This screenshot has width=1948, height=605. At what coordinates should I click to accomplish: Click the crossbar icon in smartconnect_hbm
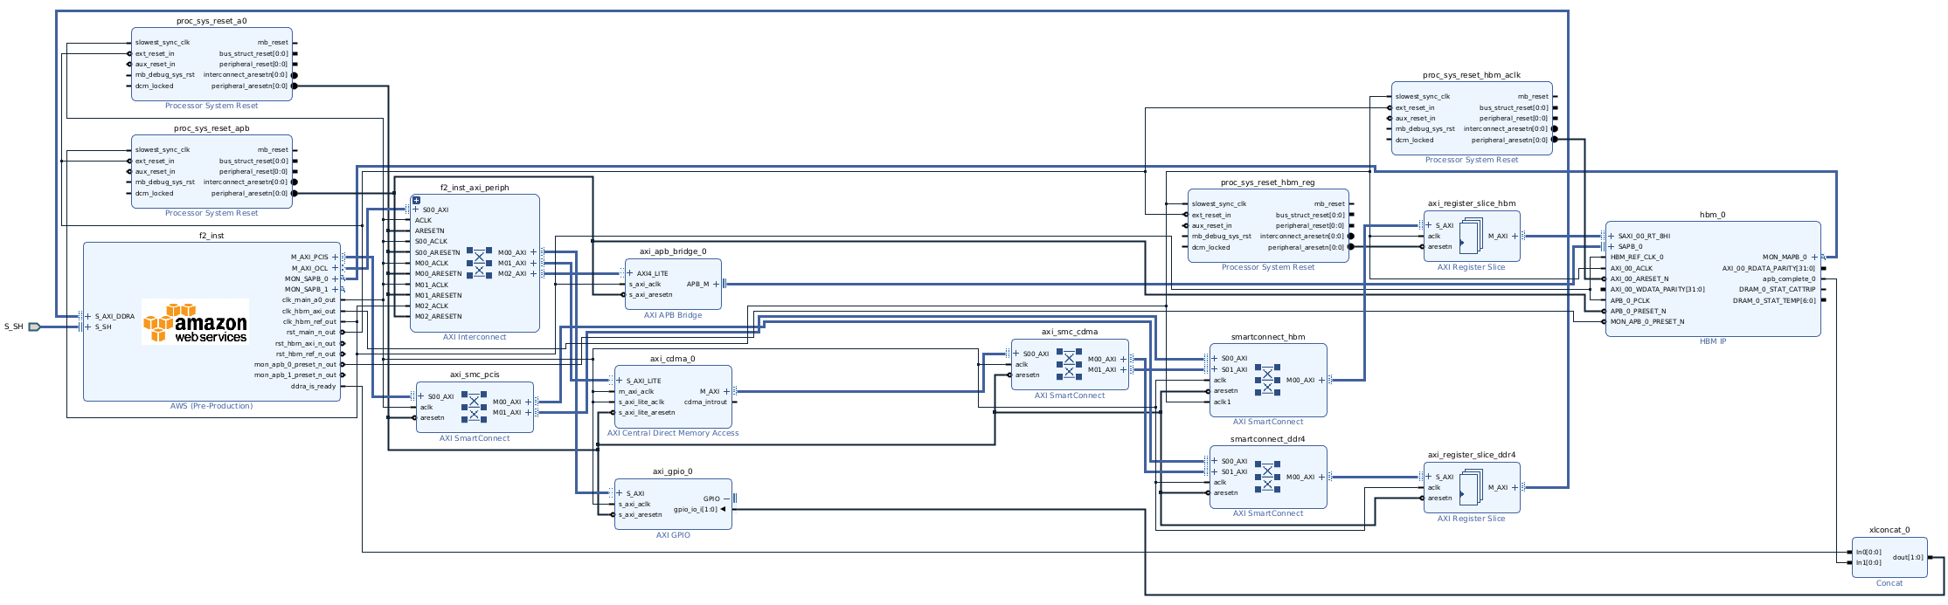[1267, 380]
